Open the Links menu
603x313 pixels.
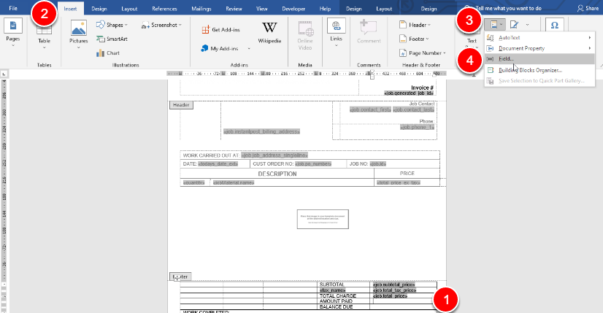coord(336,33)
